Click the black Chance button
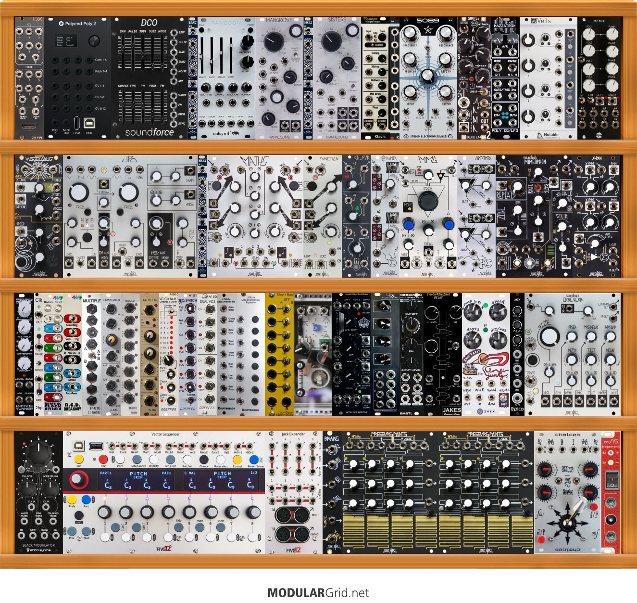The width and height of the screenshot is (637, 603). pyautogui.click(x=204, y=460)
